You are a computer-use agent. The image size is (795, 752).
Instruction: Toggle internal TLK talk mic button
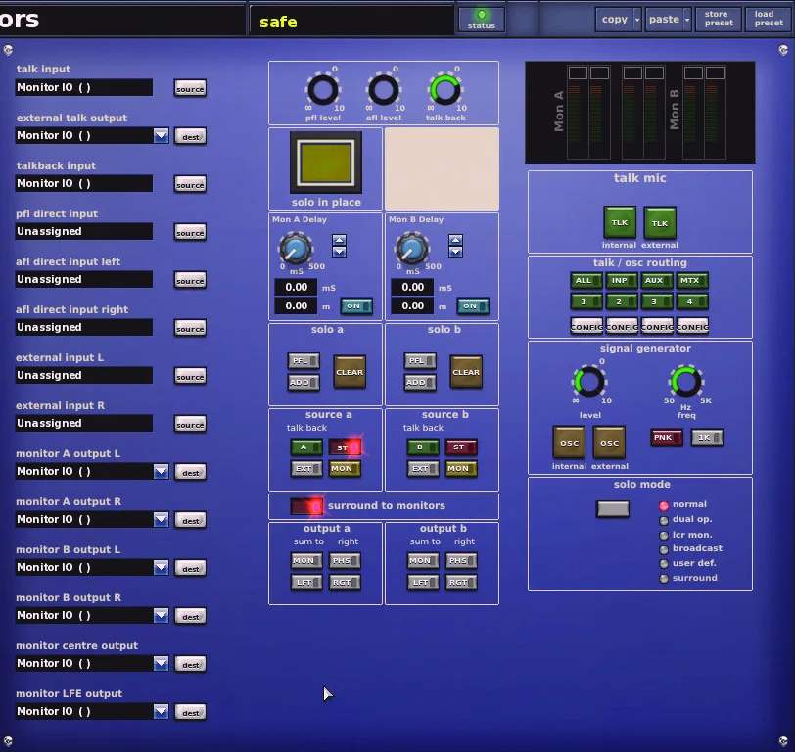tap(620, 222)
